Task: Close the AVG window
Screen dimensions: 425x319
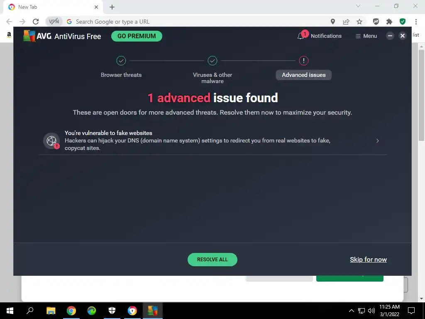Action: [403, 36]
